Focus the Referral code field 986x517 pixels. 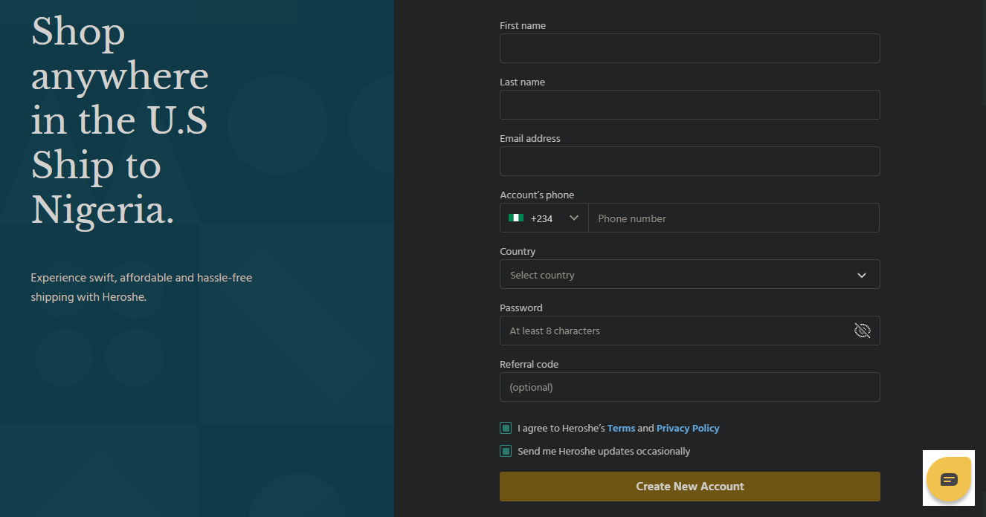690,387
